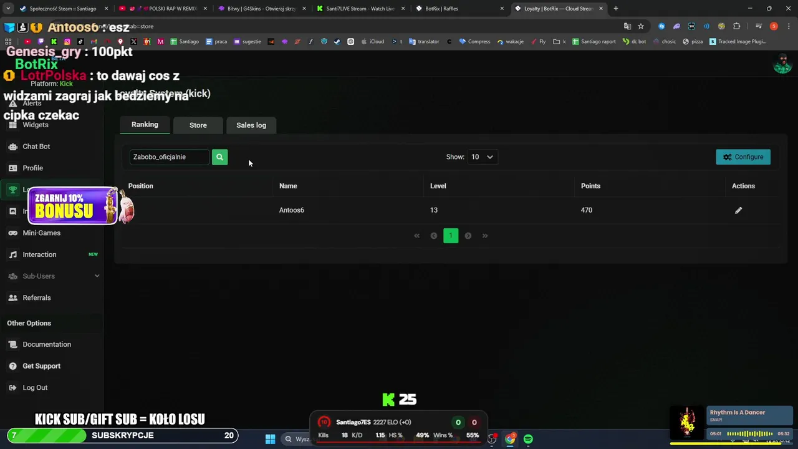Open Mini-Games in the sidebar
Screen dimensions: 798x449
tap(42, 233)
